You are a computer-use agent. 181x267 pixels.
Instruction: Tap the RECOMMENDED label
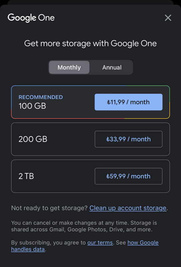(40, 97)
